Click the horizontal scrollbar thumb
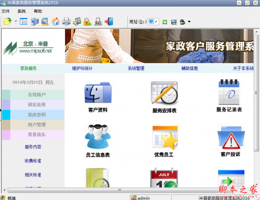This screenshot has height=200, width=260. tap(120, 190)
